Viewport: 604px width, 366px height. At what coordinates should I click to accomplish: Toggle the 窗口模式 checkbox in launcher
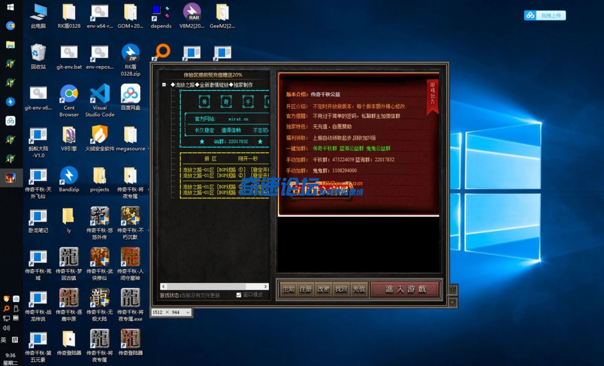click(x=239, y=295)
